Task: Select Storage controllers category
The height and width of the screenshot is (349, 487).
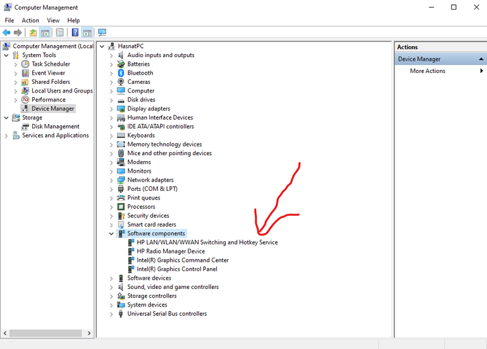Action: (152, 296)
